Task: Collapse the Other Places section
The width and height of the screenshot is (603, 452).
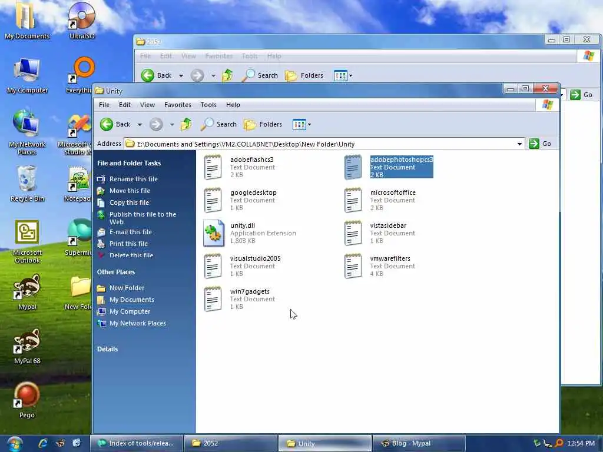Action: (116, 272)
